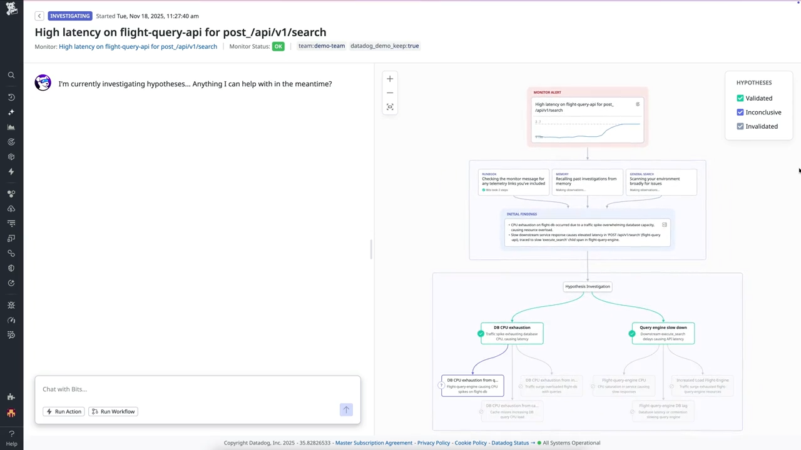This screenshot has height=450, width=801.
Task: Click the Monitor Status OK badge
Action: pyautogui.click(x=278, y=46)
